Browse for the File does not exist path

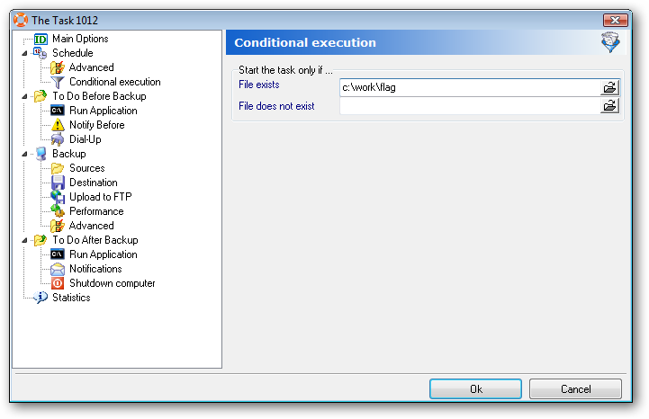(x=609, y=106)
